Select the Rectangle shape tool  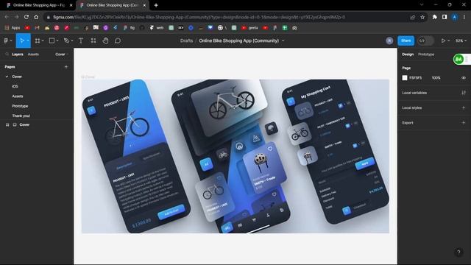pyautogui.click(x=52, y=40)
